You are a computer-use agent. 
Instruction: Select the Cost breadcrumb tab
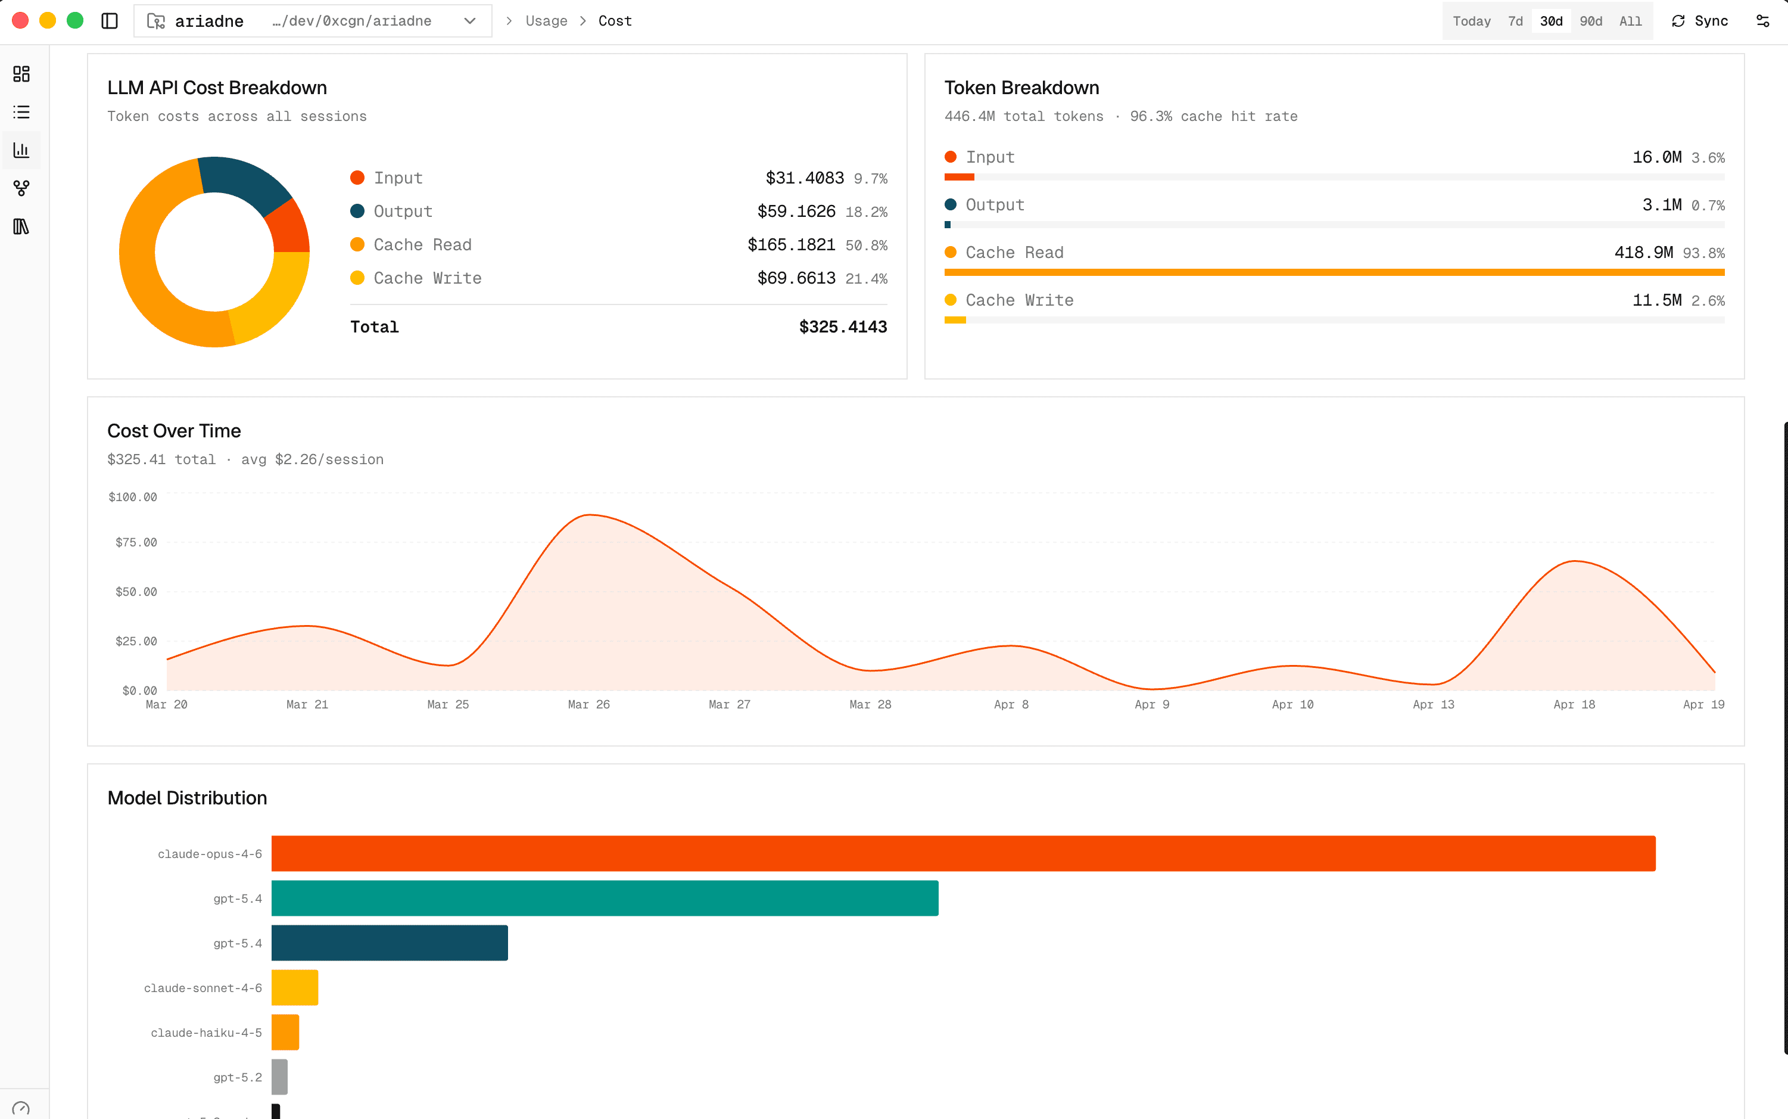pyautogui.click(x=614, y=21)
